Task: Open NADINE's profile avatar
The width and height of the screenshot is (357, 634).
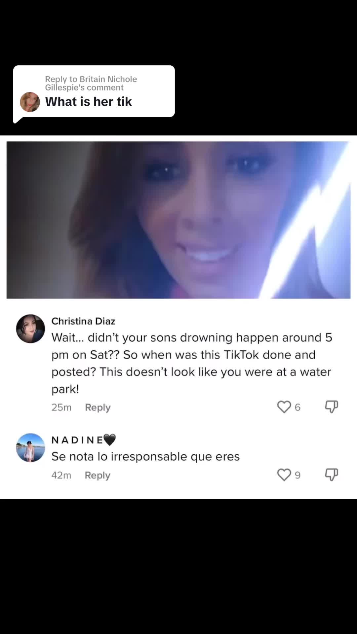Action: [30, 447]
